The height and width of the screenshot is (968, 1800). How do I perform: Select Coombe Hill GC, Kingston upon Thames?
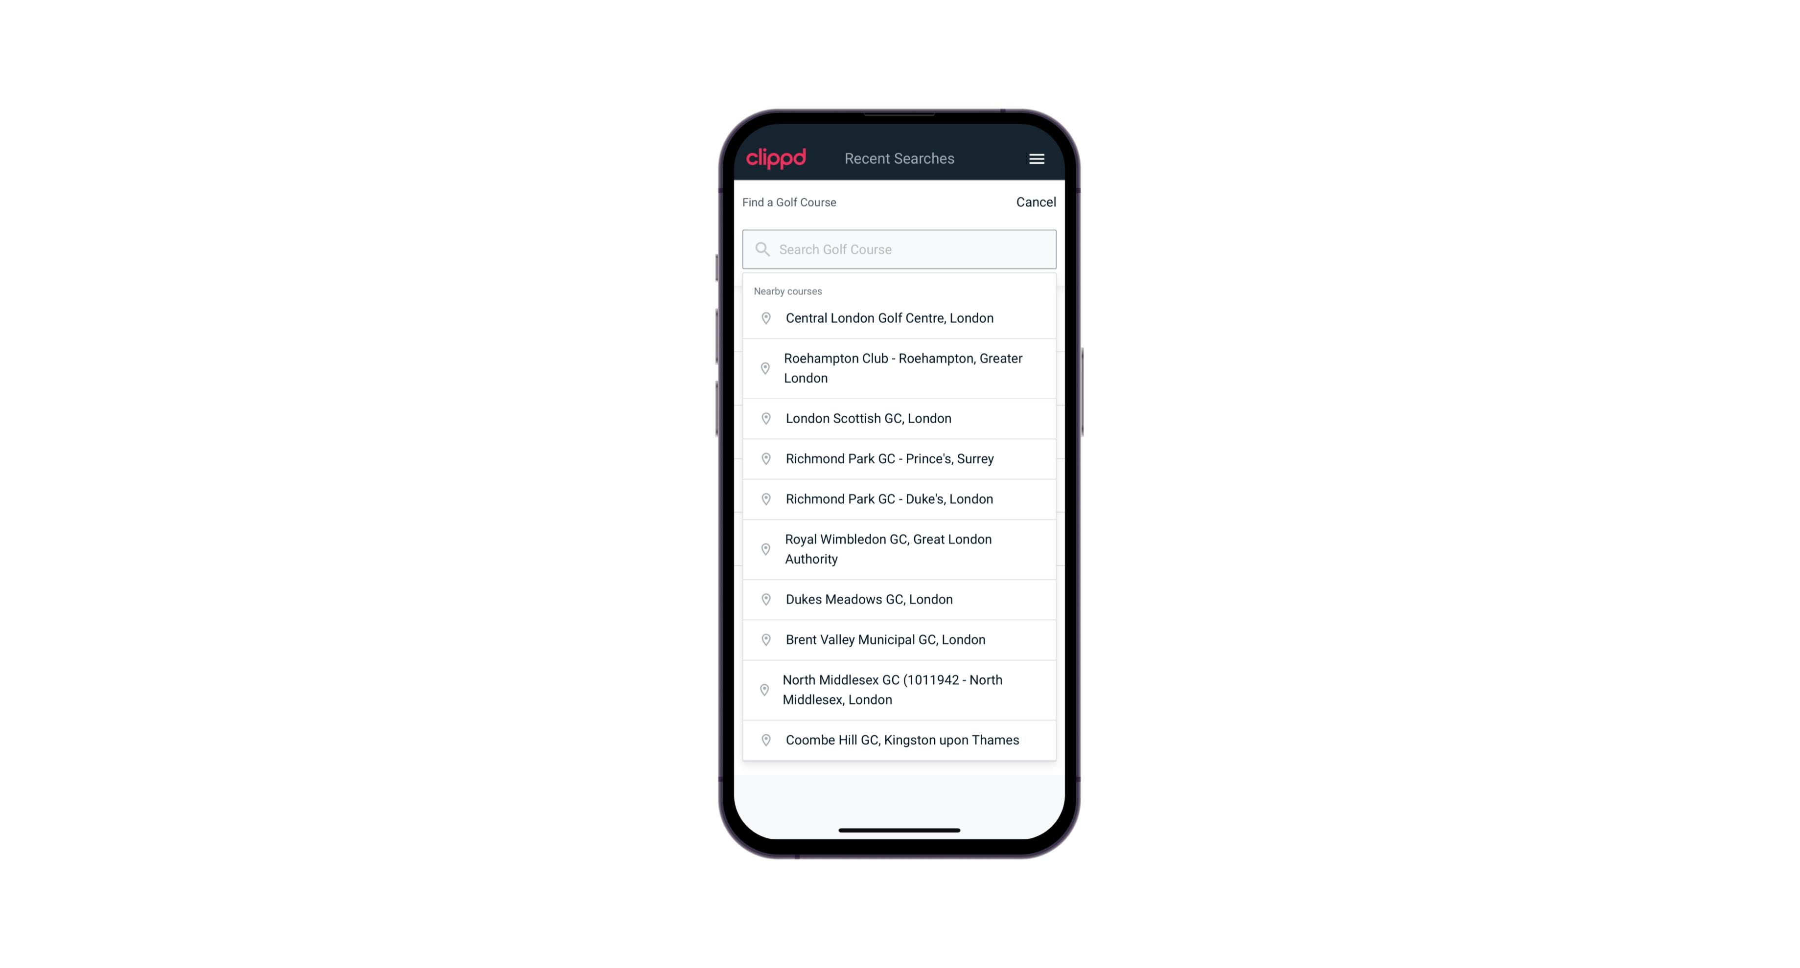[900, 739]
